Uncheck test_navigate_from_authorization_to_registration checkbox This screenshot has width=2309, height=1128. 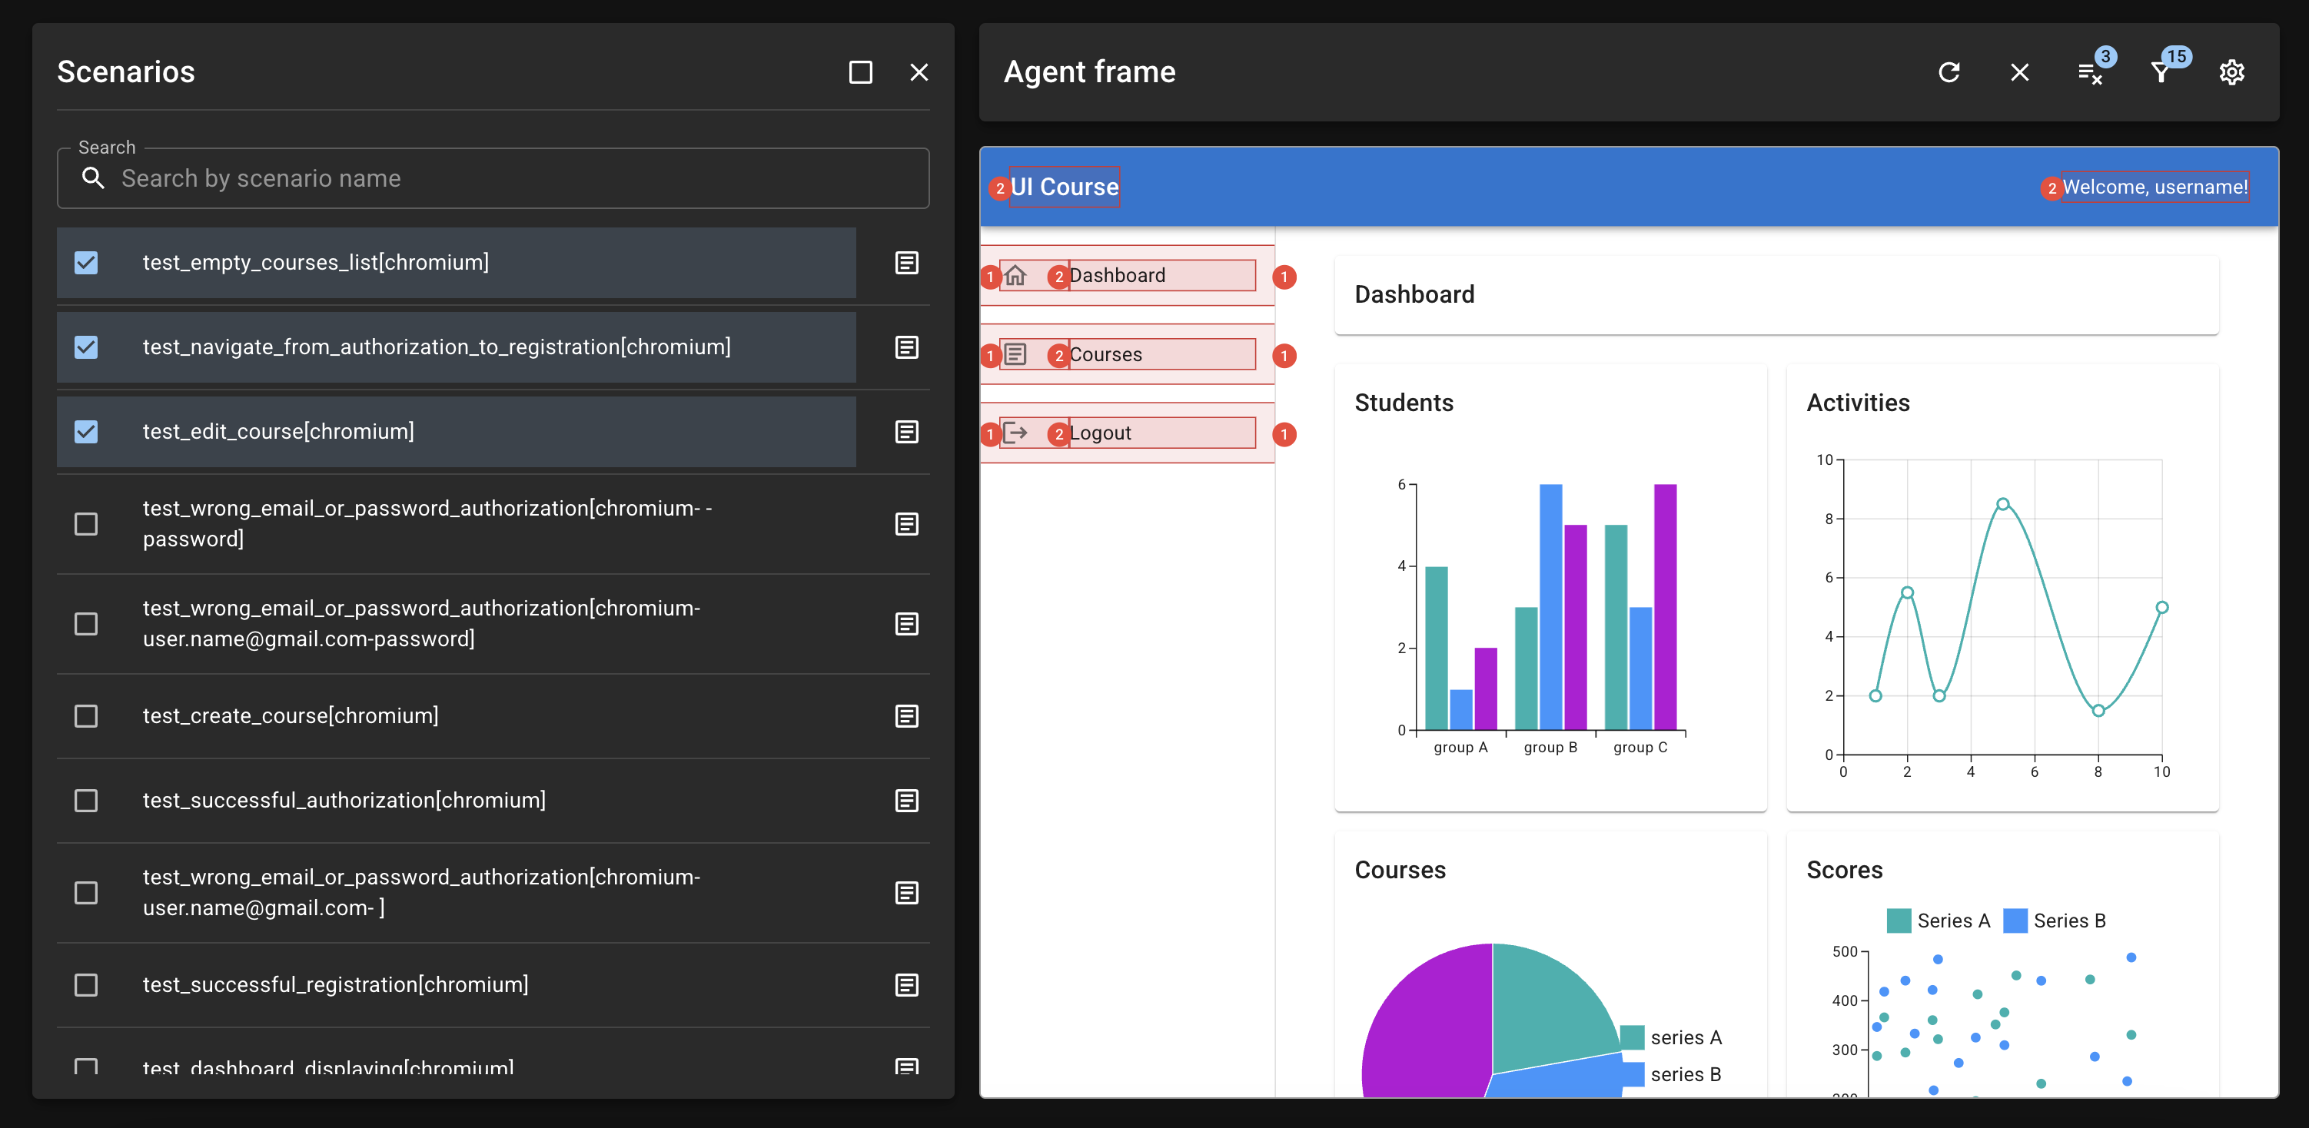click(x=86, y=347)
